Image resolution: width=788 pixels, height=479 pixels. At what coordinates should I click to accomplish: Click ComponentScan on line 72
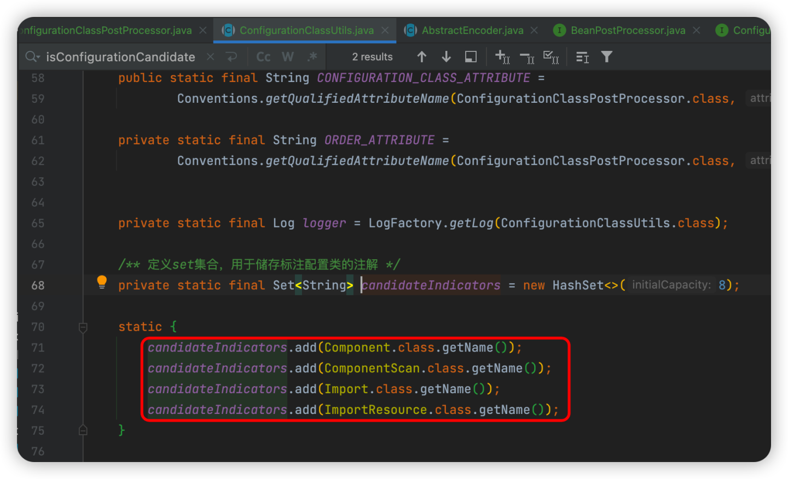coord(372,369)
